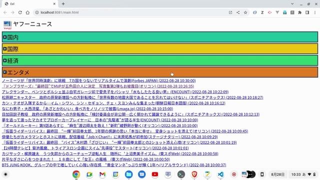The width and height of the screenshot is (320, 180).
Task: Open the status tray showing 10:33
Action: point(303,174)
